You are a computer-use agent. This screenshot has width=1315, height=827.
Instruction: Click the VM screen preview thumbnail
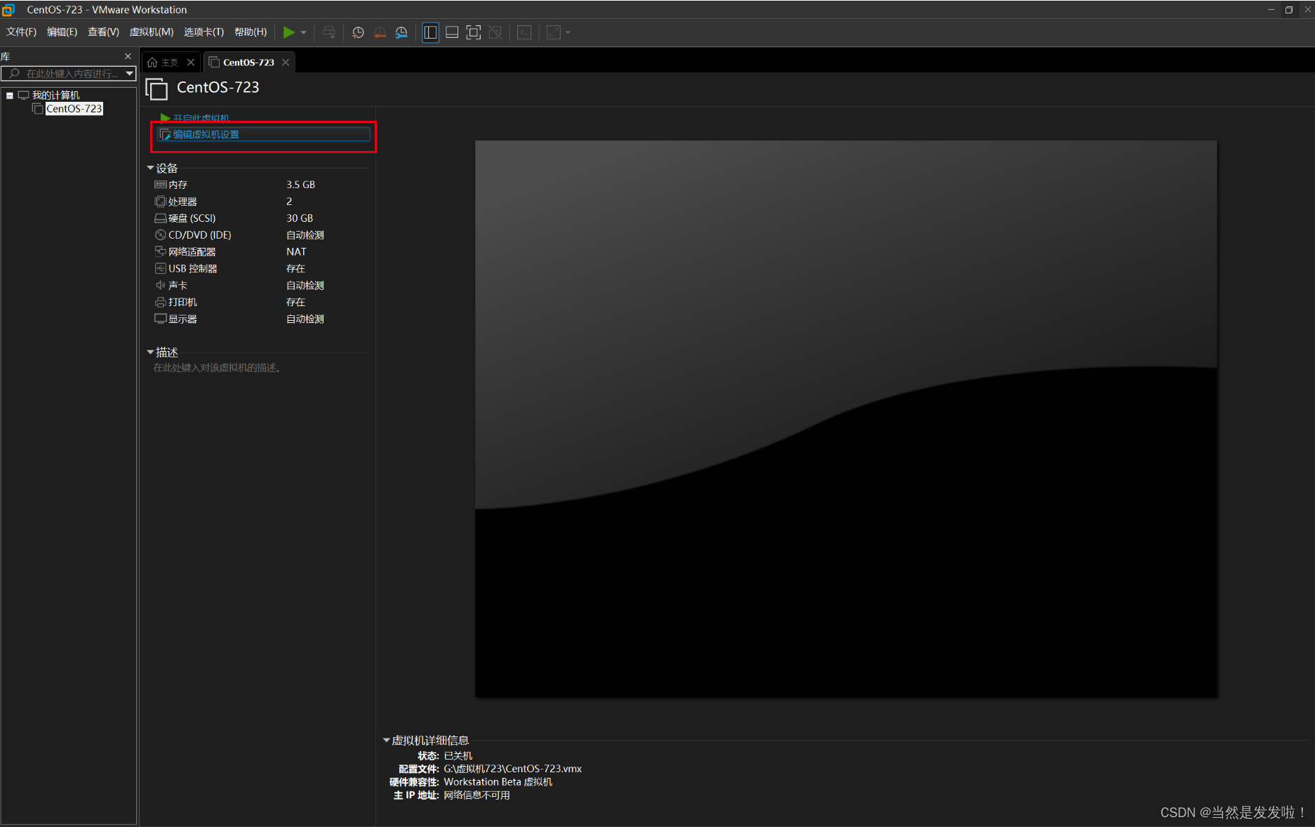click(x=846, y=418)
